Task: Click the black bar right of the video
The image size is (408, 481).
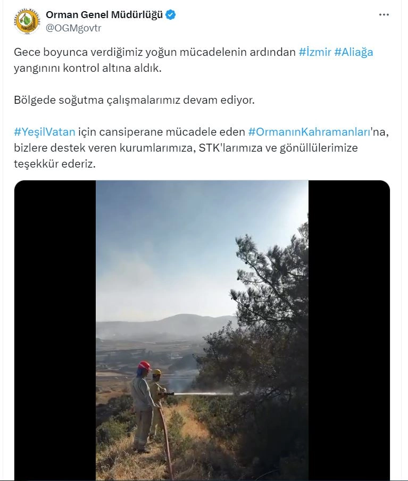Action: tap(349, 330)
